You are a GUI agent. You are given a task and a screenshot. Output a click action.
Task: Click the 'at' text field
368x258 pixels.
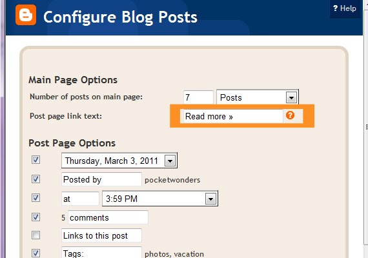(80, 199)
